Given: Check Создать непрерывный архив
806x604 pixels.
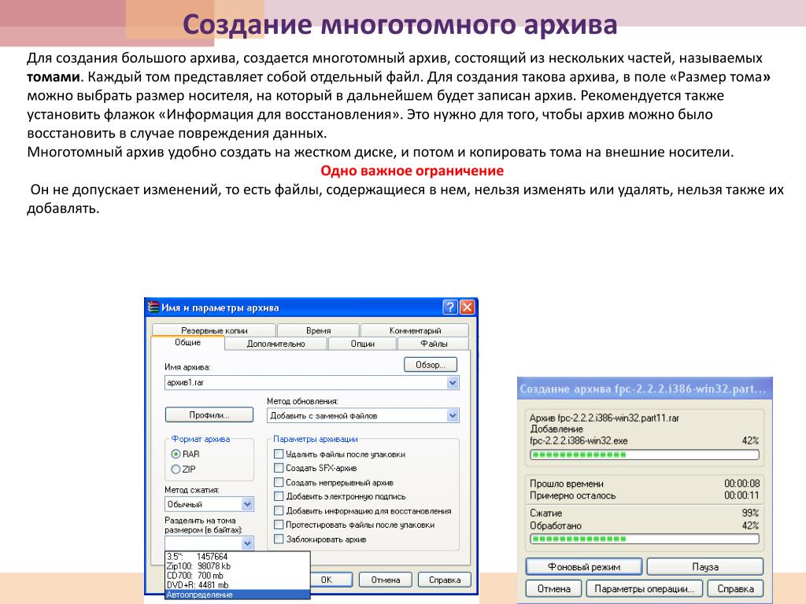Looking at the screenshot, I should [x=279, y=482].
